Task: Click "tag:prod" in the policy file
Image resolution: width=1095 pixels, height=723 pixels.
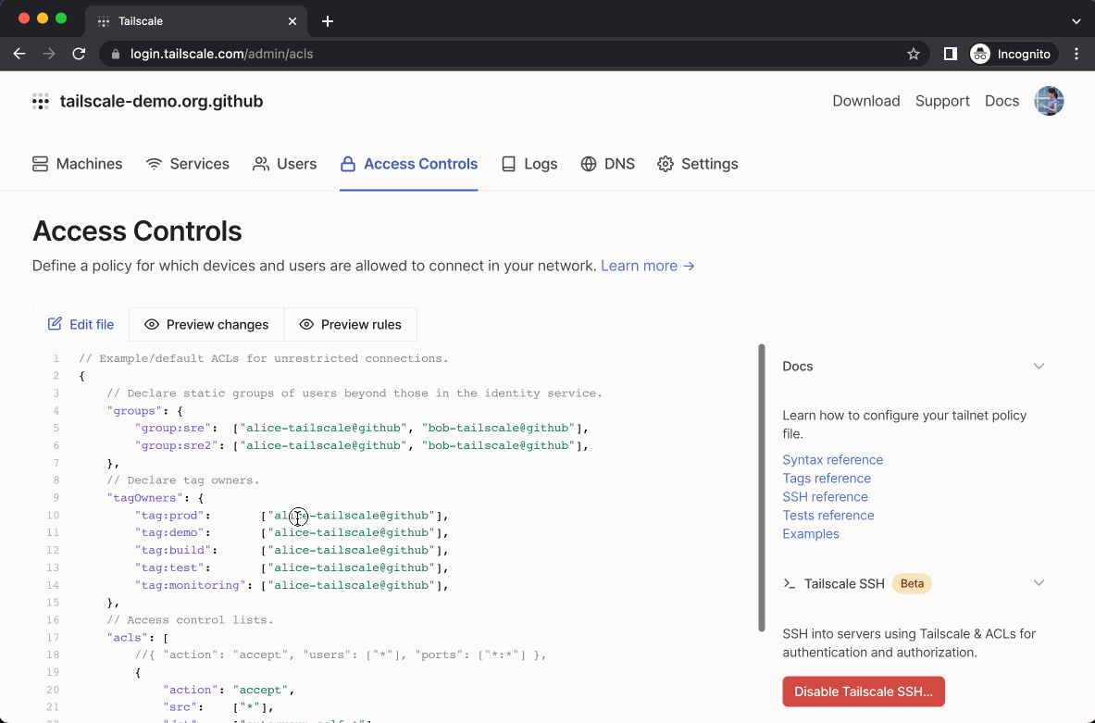Action: (169, 516)
